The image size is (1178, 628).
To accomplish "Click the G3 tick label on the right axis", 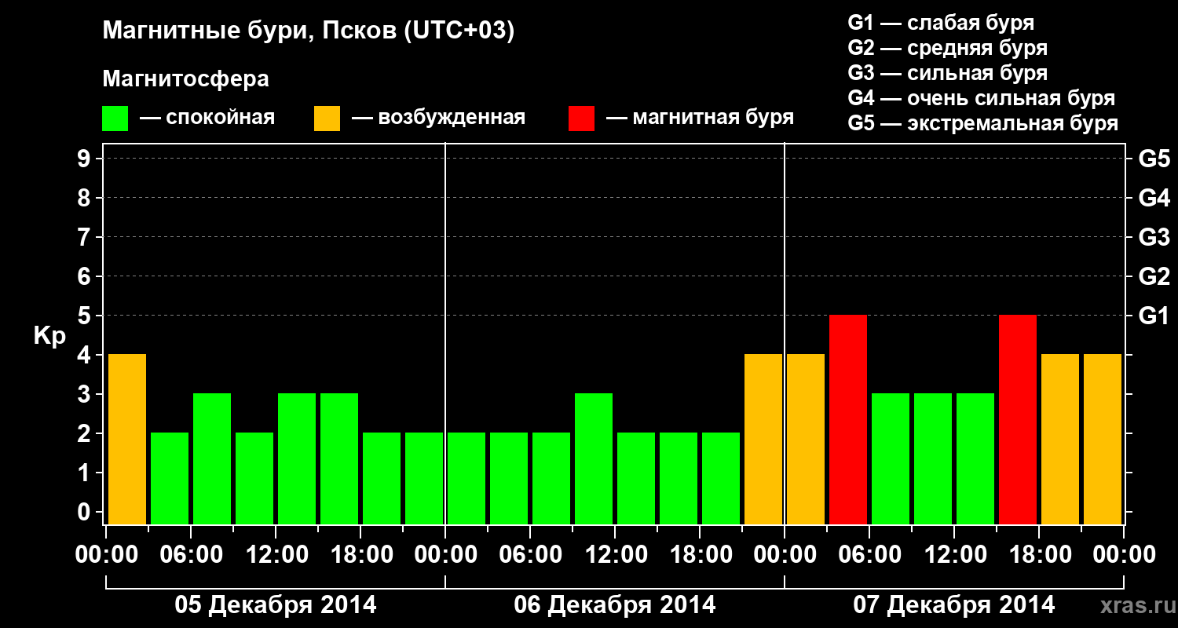I will coord(1154,238).
